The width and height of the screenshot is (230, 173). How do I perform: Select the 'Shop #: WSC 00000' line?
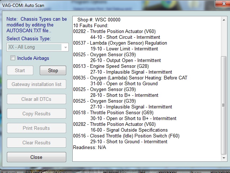(99, 20)
